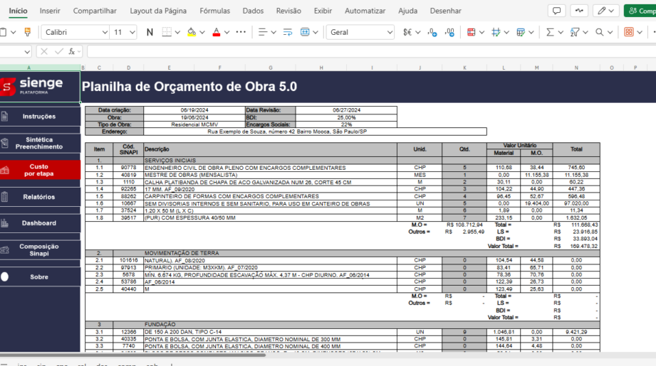656x366 pixels.
Task: Select the address cell Rua Exemplo de Souza
Action: click(x=315, y=131)
